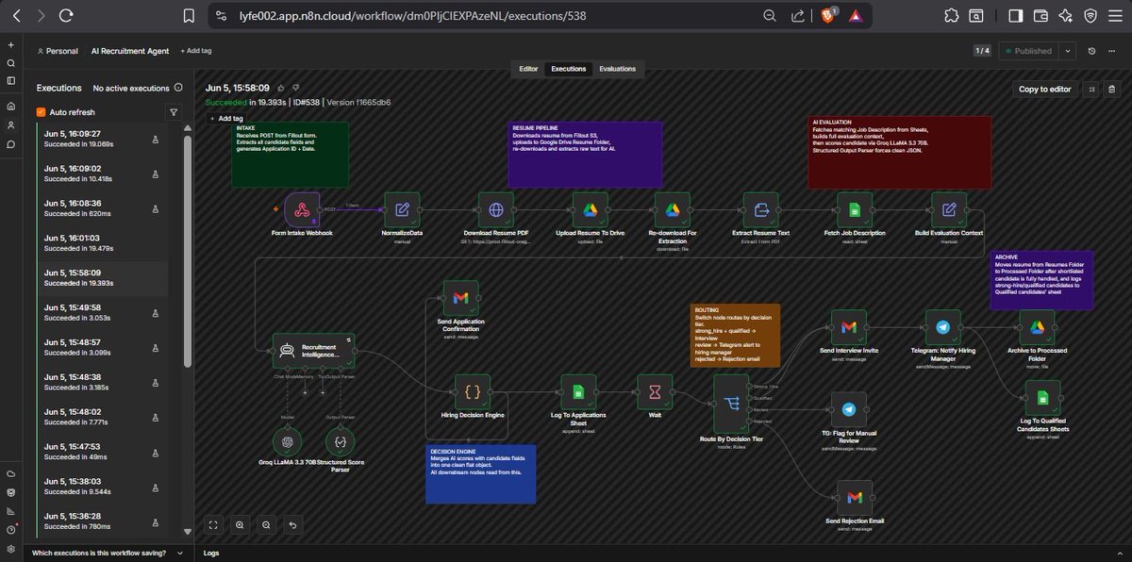
Task: Open the Recruitment Intelligence agent node
Action: (314, 351)
